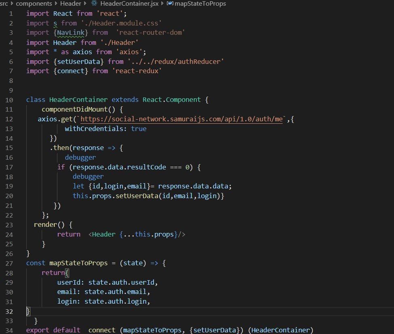The height and width of the screenshot is (334, 394).
Task: Click 'debugger' statement on line 16
Action: [x=80, y=158]
